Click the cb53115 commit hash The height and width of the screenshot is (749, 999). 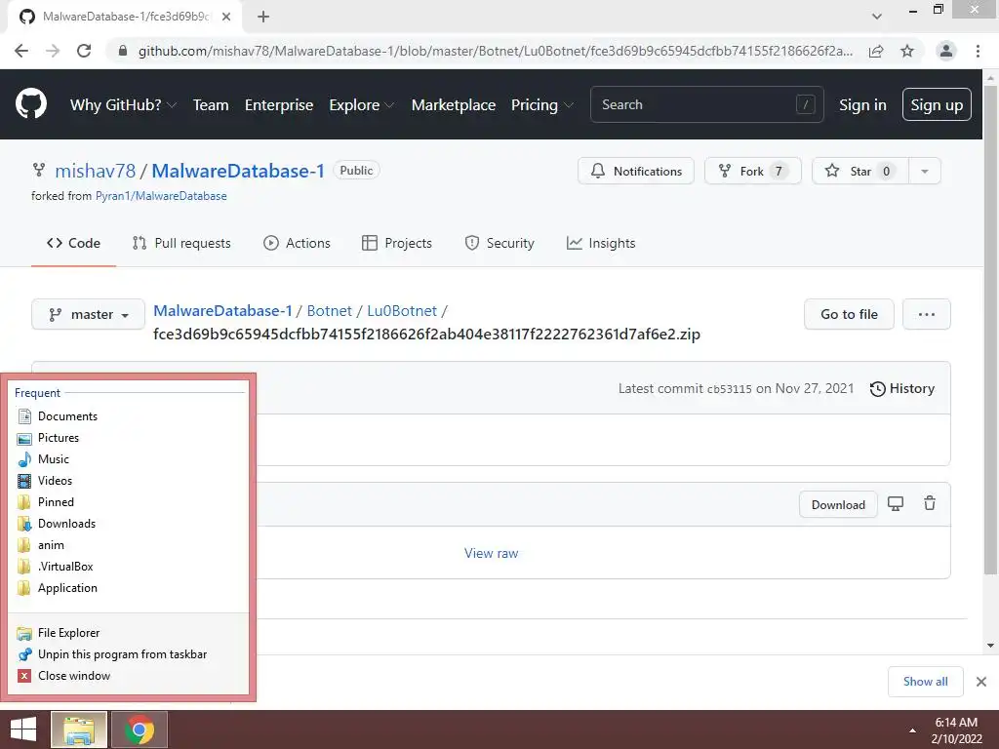point(729,389)
